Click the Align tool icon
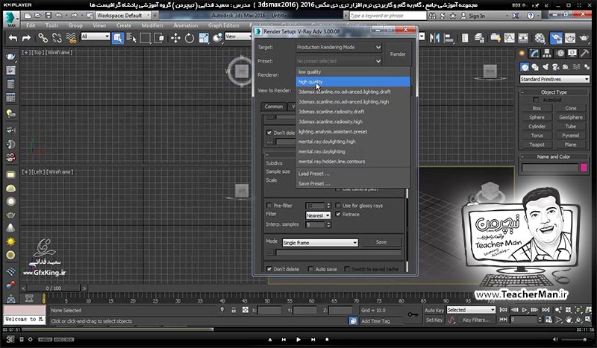 pyautogui.click(x=449, y=38)
